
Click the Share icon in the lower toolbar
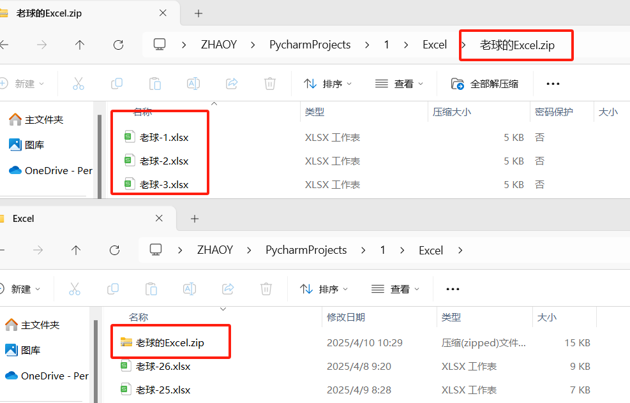click(228, 289)
